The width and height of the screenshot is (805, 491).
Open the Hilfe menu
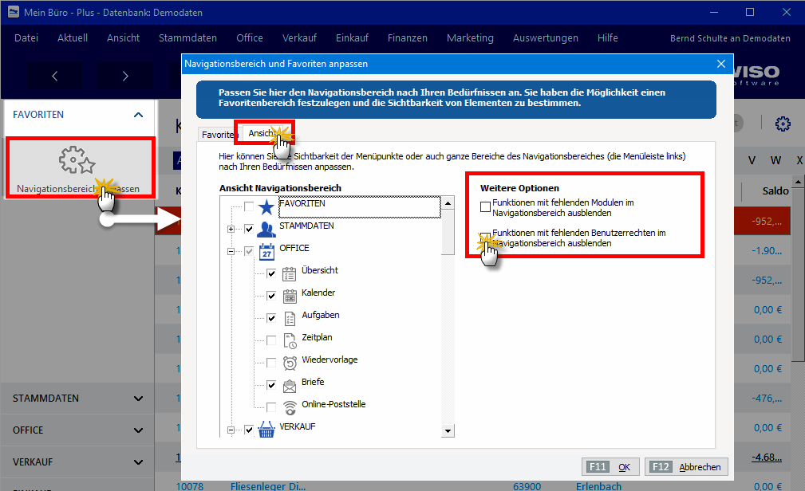coord(607,38)
